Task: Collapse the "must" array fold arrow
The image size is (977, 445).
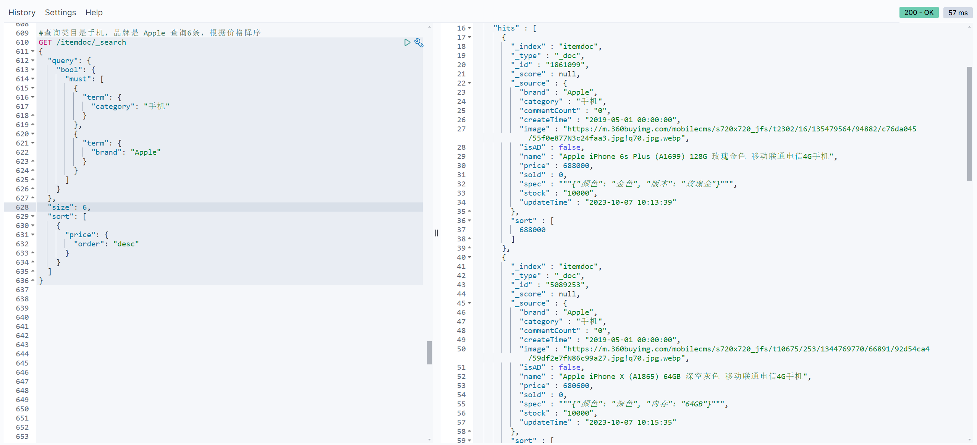Action: (33, 79)
